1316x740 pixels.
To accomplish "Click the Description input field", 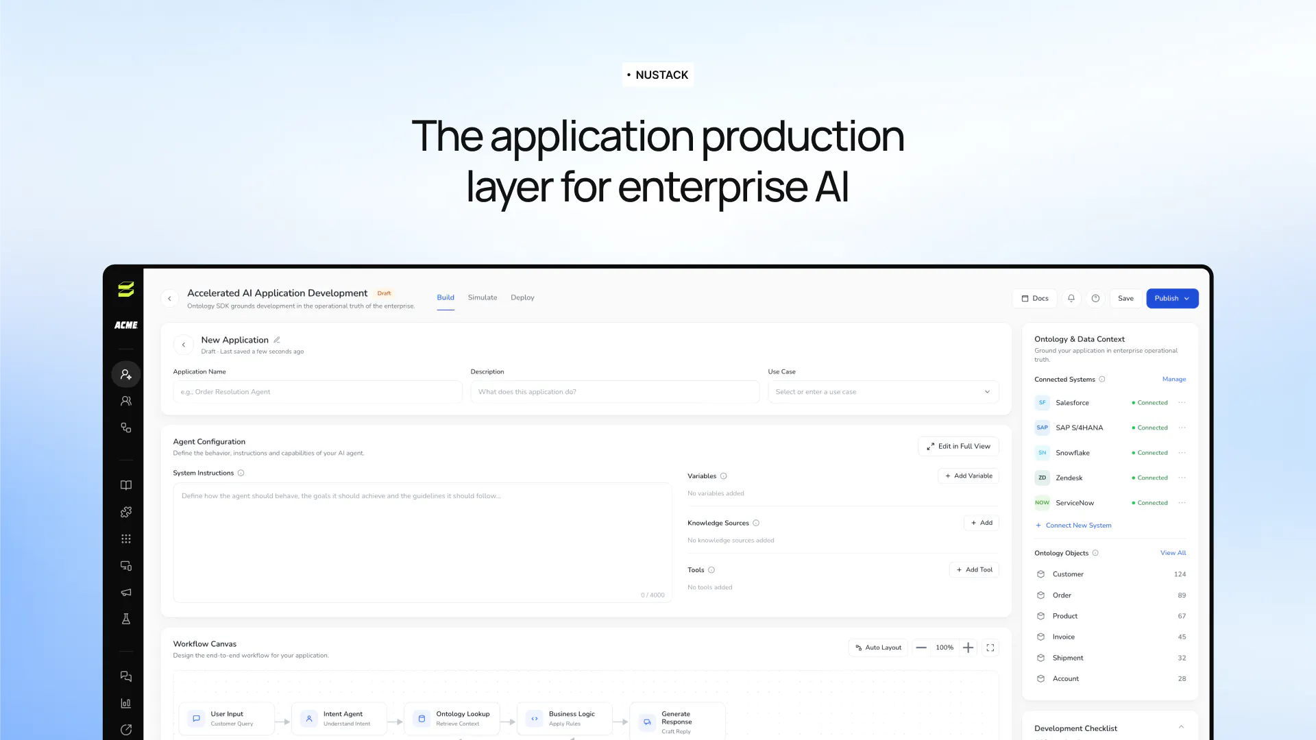I will (x=615, y=392).
